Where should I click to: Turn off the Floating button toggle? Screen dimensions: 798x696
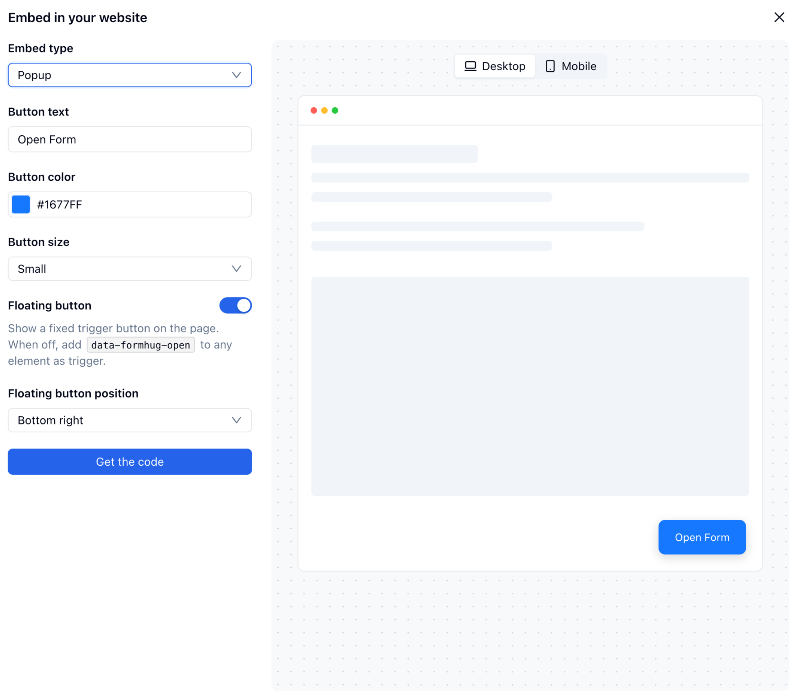click(235, 306)
